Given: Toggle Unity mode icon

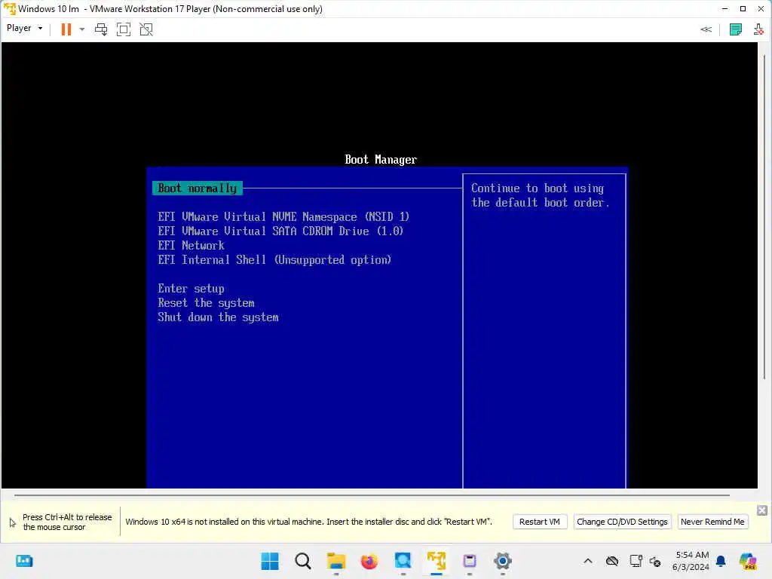Looking at the screenshot, I should point(146,29).
